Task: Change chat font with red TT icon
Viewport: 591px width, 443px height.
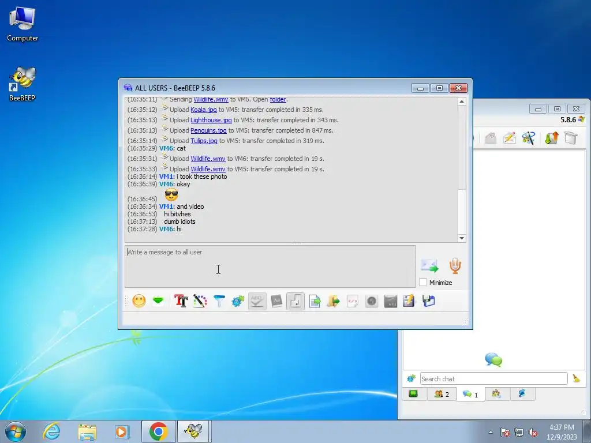Action: (x=181, y=301)
